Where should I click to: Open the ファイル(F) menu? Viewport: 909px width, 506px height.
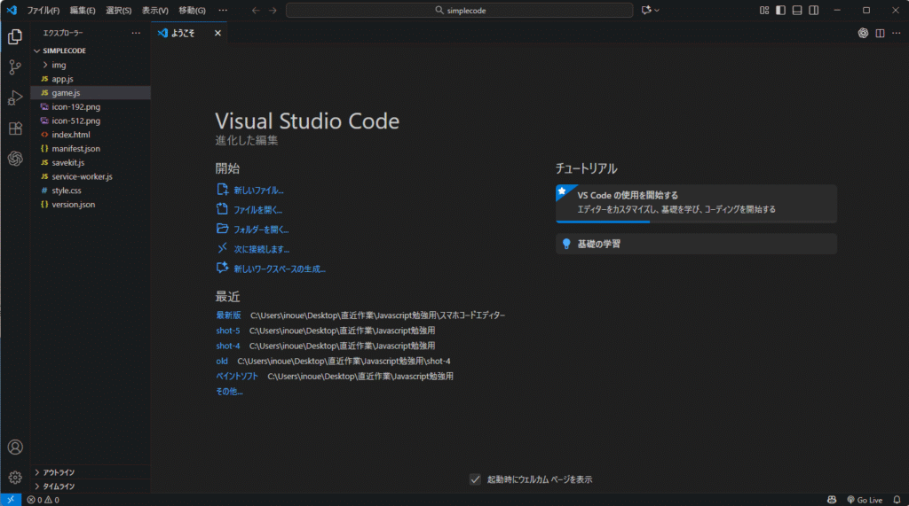pos(43,11)
